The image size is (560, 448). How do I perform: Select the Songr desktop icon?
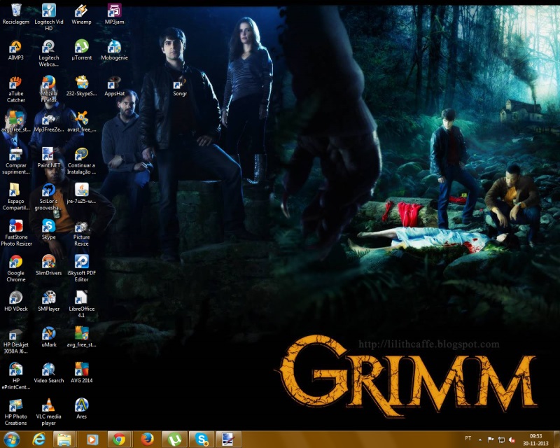[x=178, y=83]
